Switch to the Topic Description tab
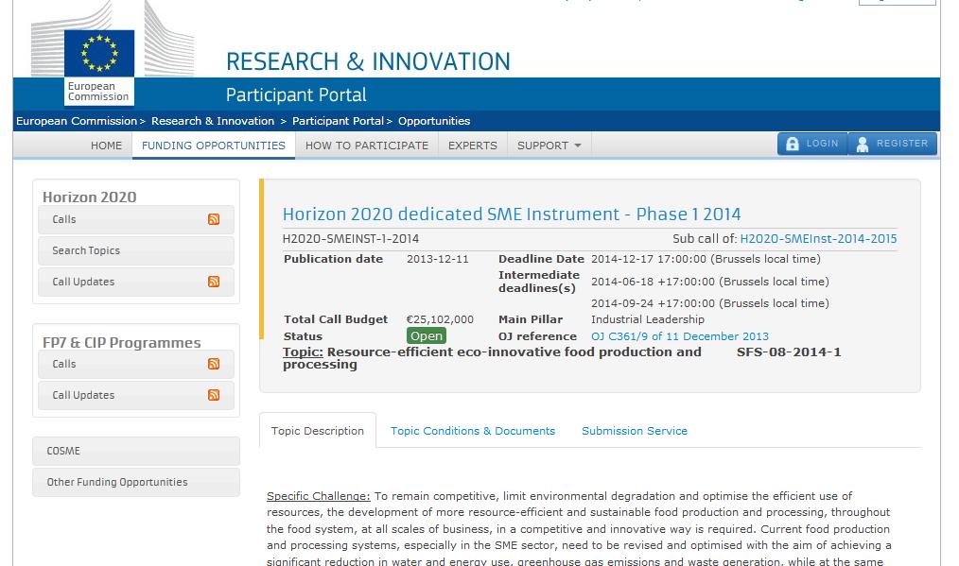The width and height of the screenshot is (959, 566). coord(318,431)
